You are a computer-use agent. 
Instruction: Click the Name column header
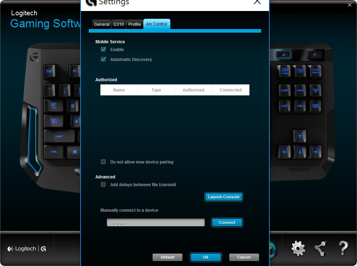click(x=119, y=90)
